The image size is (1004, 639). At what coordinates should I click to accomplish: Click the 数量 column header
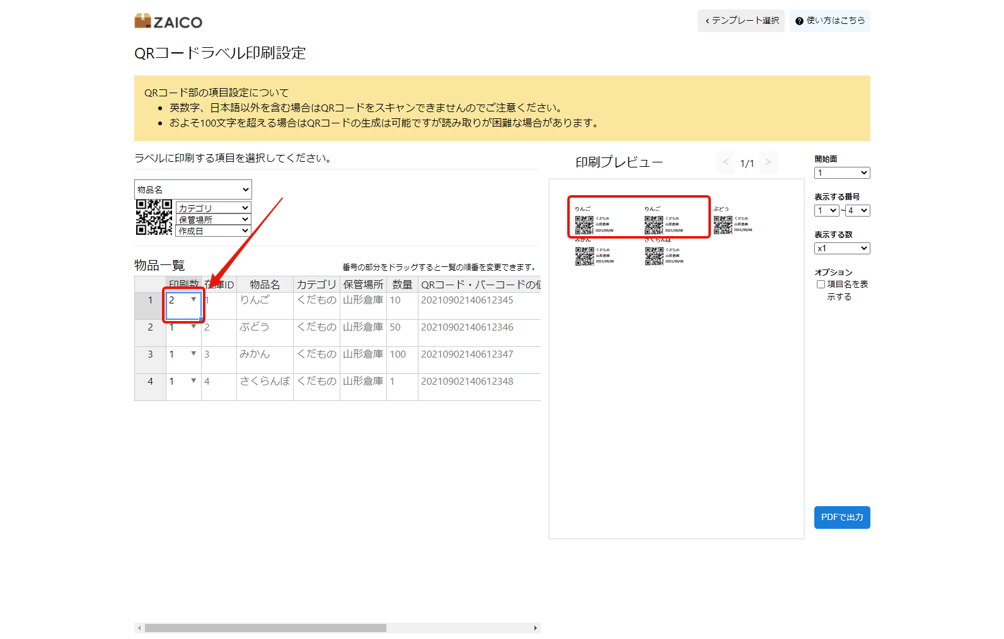[x=402, y=285]
